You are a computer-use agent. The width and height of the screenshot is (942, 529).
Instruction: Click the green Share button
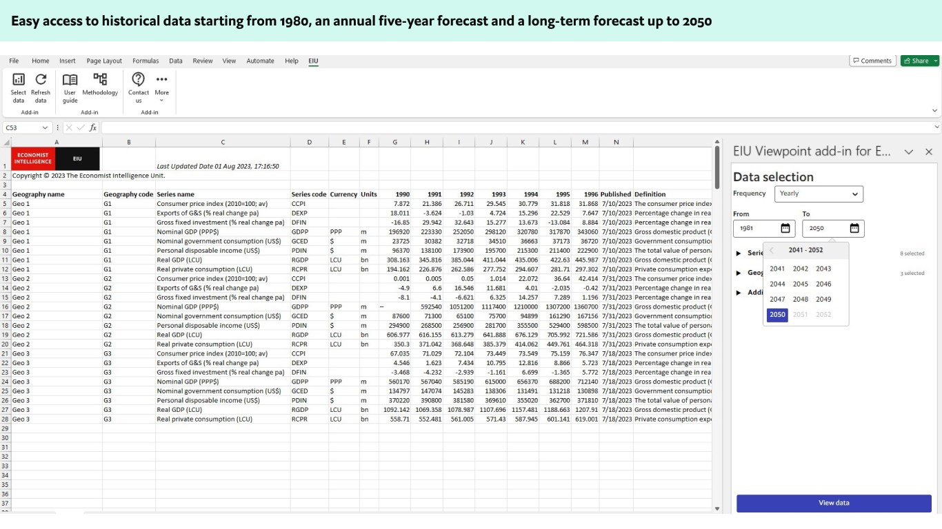pyautogui.click(x=916, y=61)
